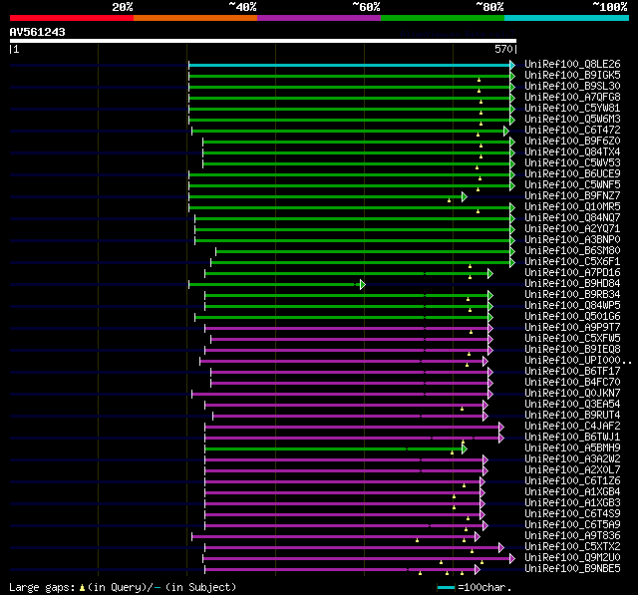This screenshot has width=638, height=595.
Task: Open hit UniRef100_B9NBE5
Action: click(572, 569)
